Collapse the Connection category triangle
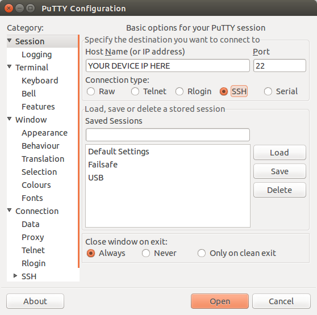317x315 pixels. (9, 210)
